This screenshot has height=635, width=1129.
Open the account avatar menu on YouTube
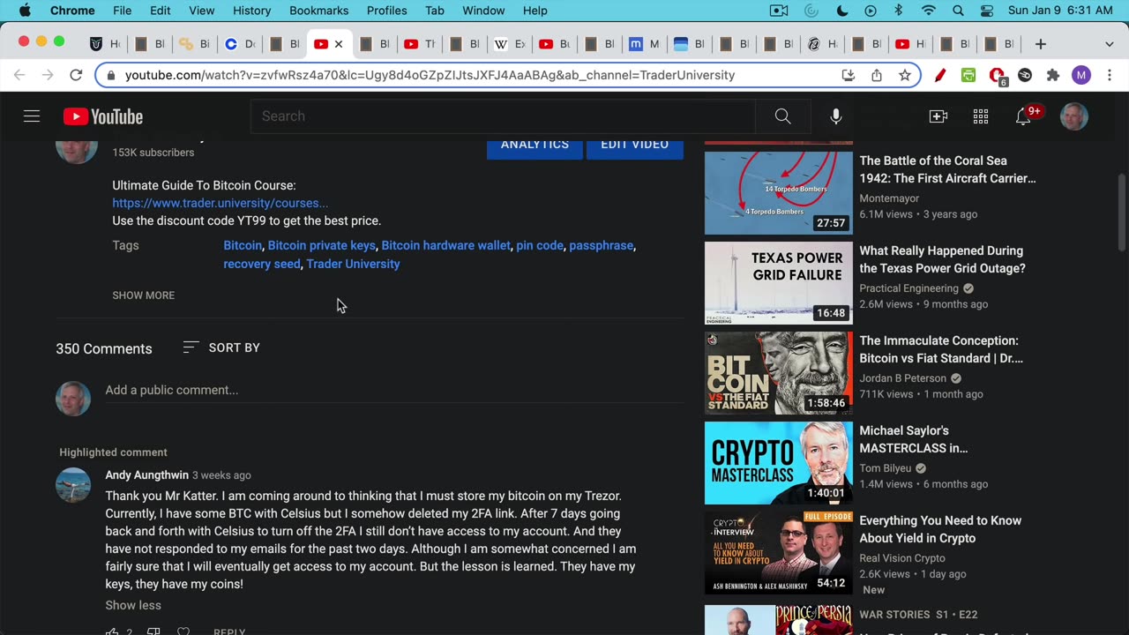point(1073,116)
